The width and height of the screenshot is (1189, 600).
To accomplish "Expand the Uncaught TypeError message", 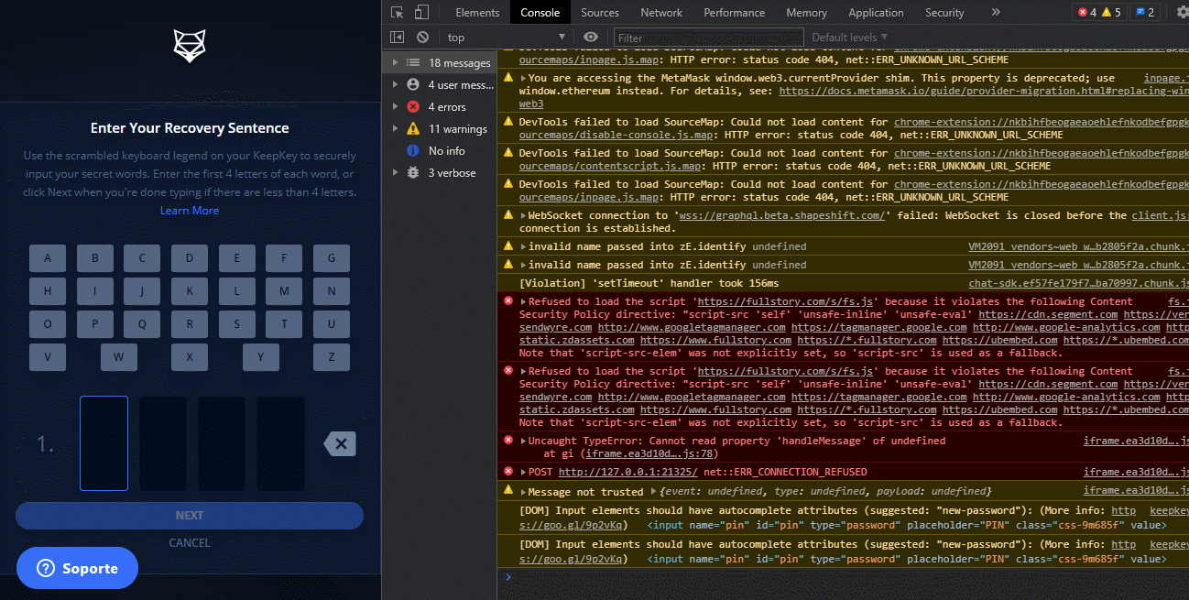I will [x=524, y=441].
